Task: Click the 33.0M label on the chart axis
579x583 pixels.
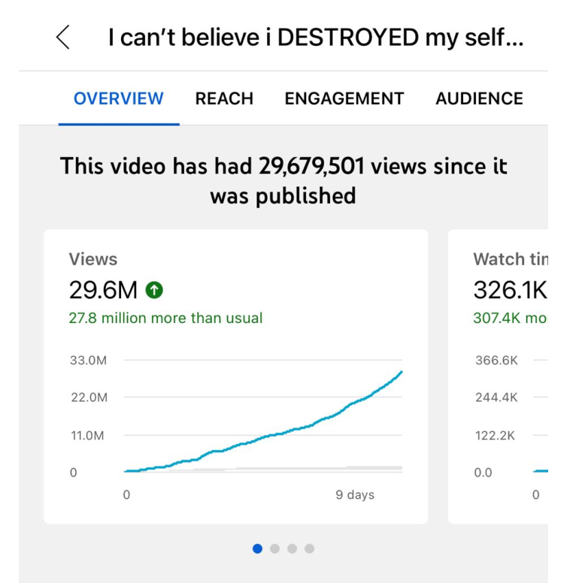Action: click(x=87, y=361)
